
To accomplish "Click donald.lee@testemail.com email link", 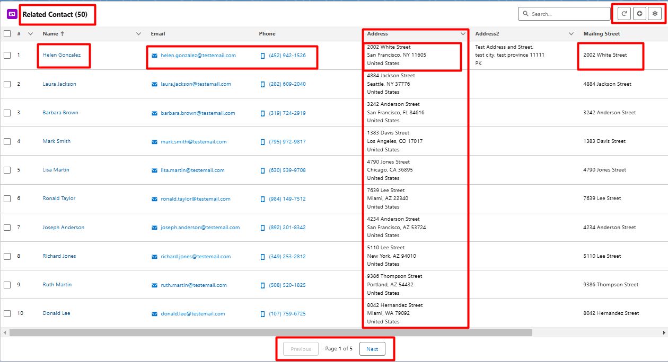I will tap(193, 314).
